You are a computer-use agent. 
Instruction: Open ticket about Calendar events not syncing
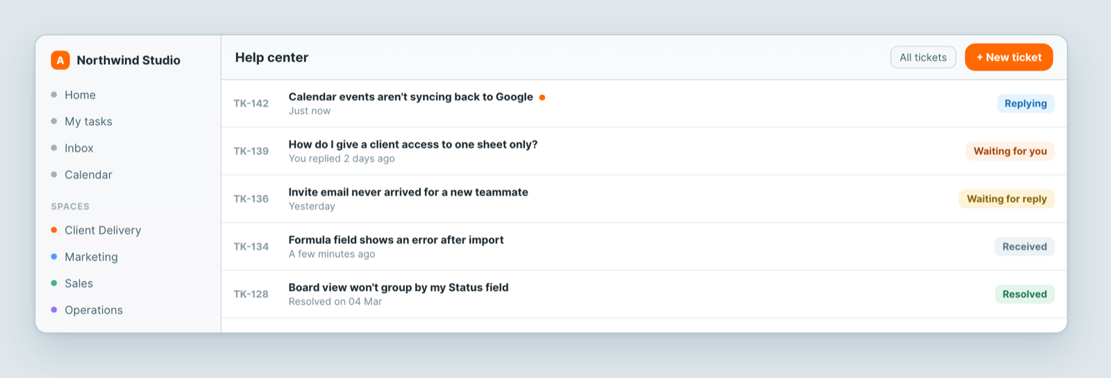point(644,103)
